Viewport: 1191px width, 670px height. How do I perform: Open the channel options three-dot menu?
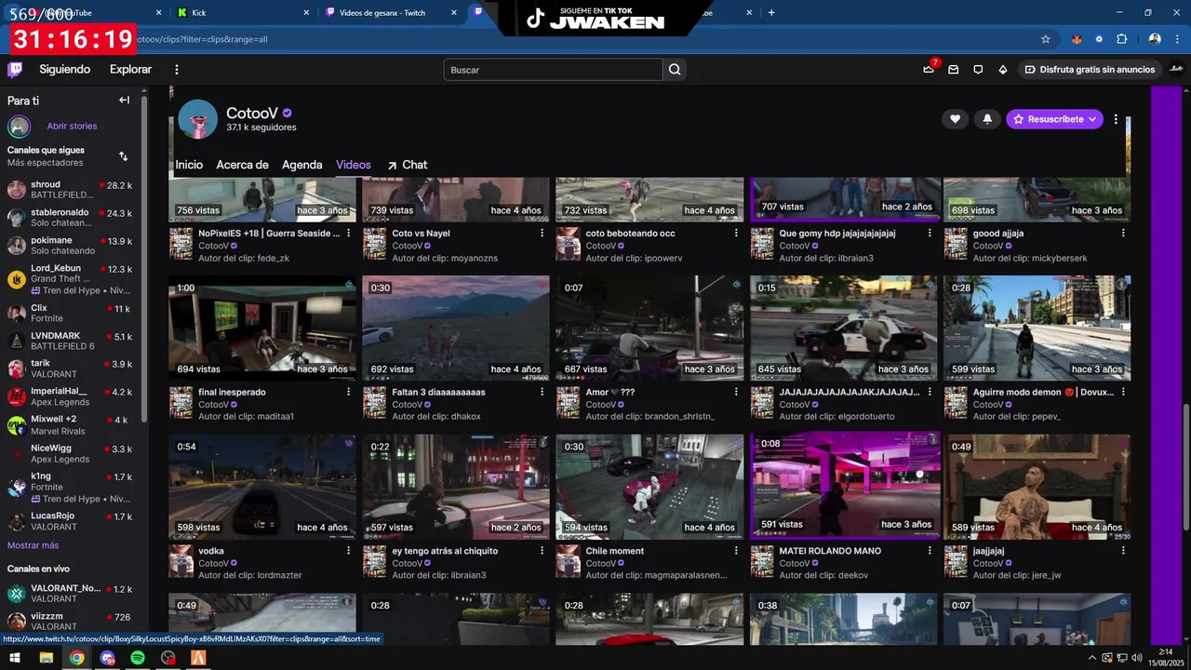[x=1116, y=119]
